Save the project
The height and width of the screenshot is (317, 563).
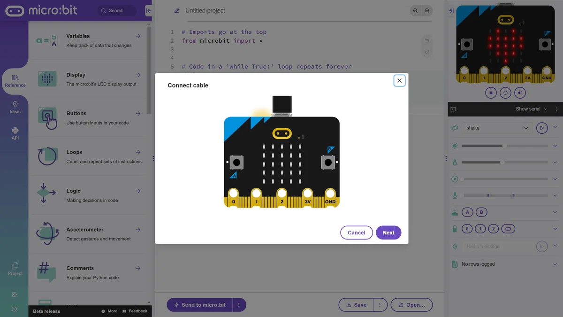pyautogui.click(x=356, y=305)
